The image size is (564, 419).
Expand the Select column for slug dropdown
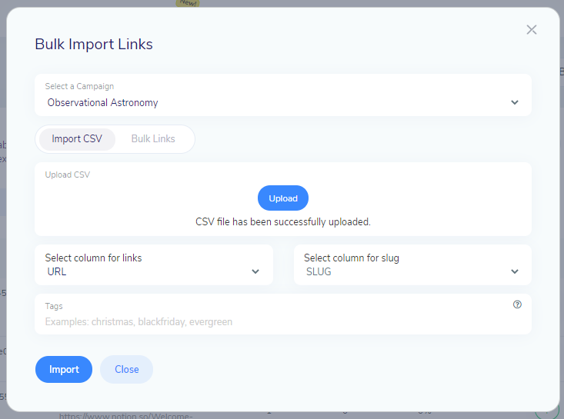click(x=412, y=265)
